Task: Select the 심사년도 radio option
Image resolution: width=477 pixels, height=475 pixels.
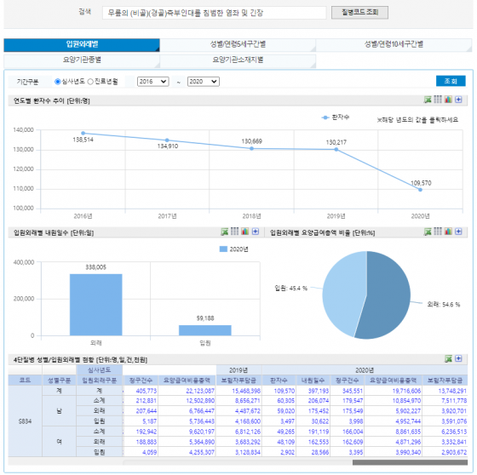Action: 58,82
